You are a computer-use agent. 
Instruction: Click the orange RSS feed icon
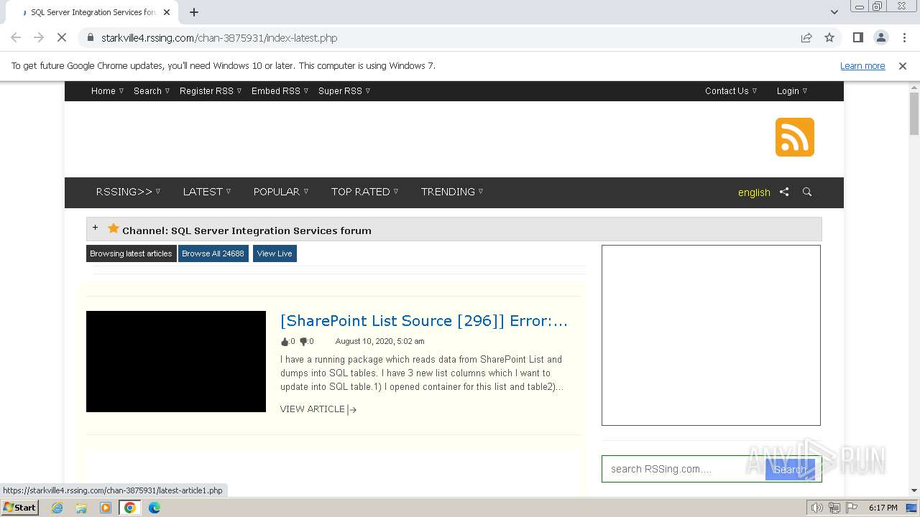coord(794,137)
